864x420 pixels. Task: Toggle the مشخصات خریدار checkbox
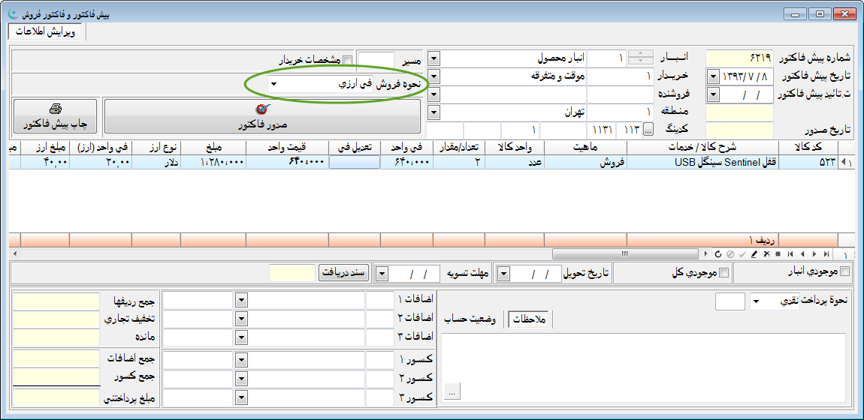347,60
